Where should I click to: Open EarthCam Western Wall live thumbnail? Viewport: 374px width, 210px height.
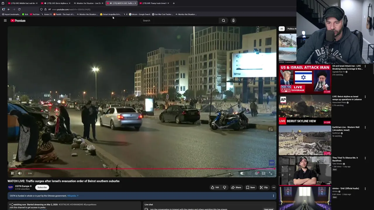pos(305,140)
